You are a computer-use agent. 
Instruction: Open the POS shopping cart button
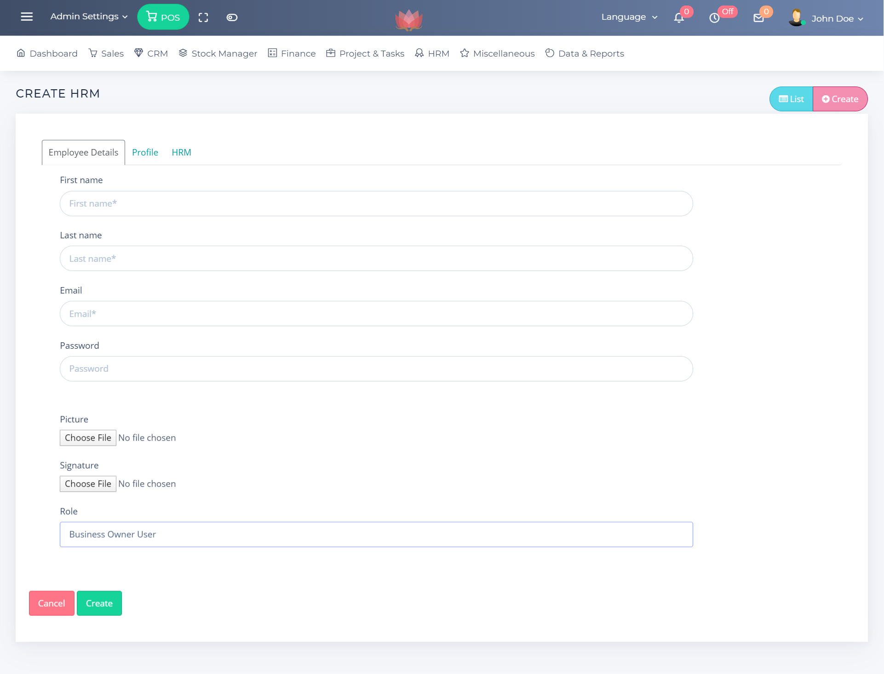tap(163, 17)
